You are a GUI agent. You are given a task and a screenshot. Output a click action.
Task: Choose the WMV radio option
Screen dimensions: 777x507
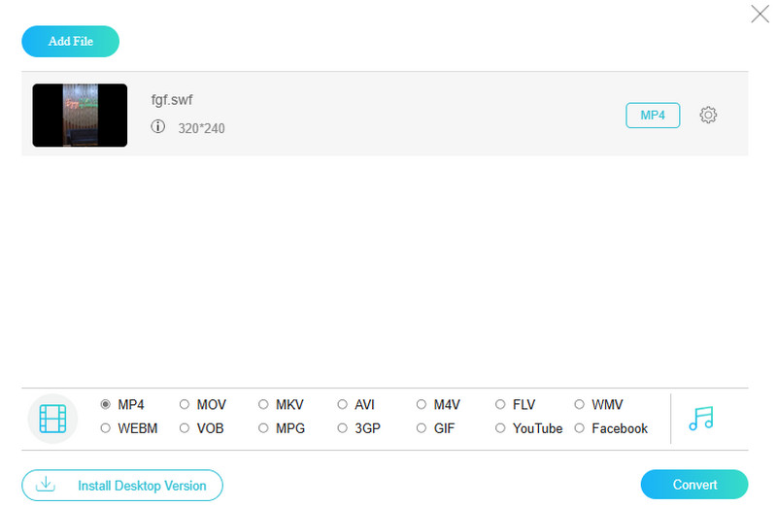click(580, 404)
